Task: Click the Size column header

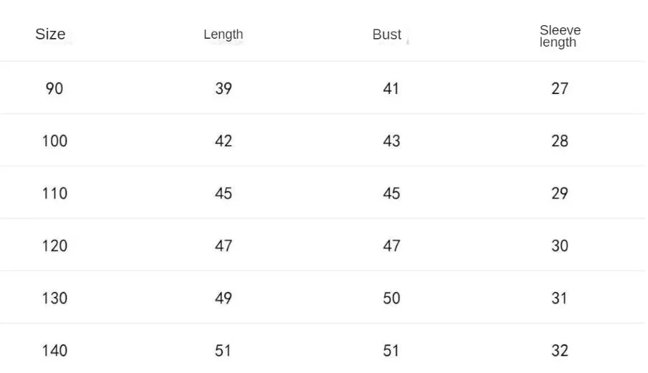Action: (x=50, y=34)
